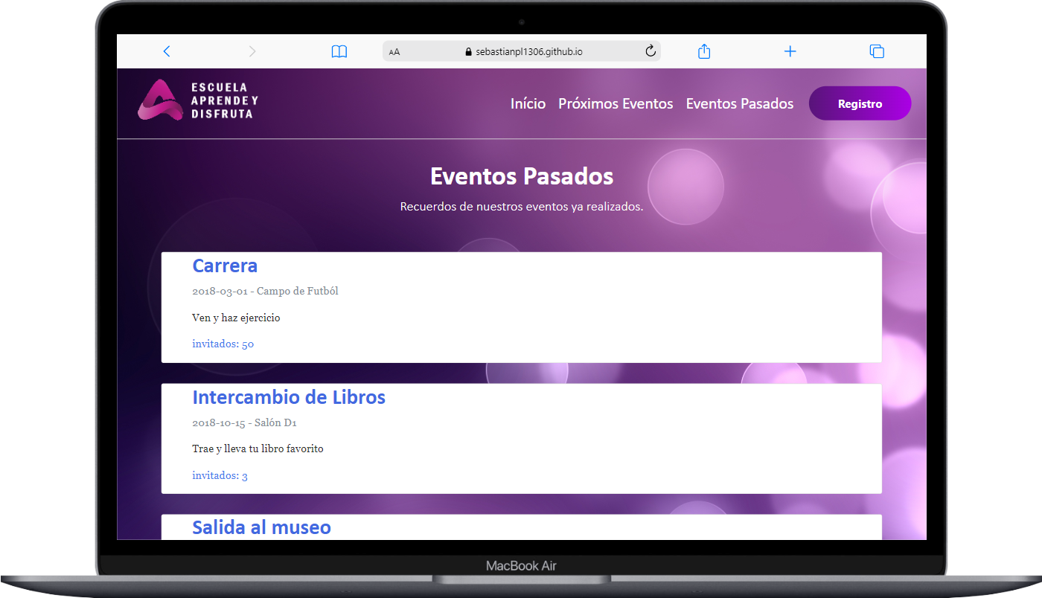Go to the Inicio page

tap(528, 104)
